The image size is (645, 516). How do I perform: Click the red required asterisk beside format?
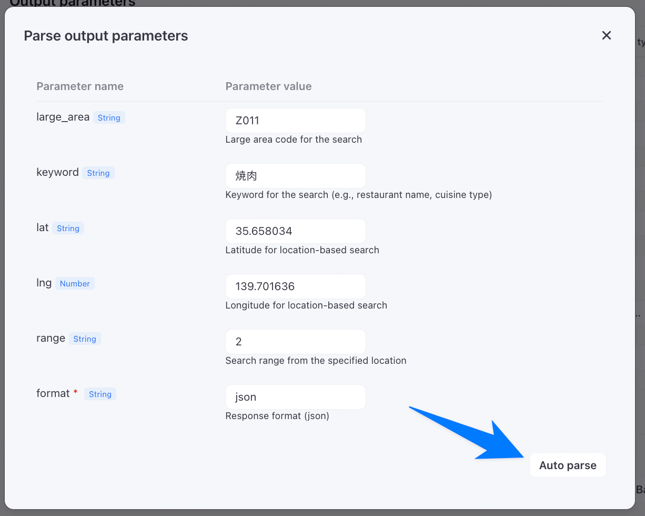point(76,393)
